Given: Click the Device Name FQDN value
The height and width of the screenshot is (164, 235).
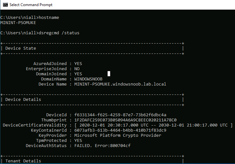Looking at the screenshot, I should click(x=120, y=84).
